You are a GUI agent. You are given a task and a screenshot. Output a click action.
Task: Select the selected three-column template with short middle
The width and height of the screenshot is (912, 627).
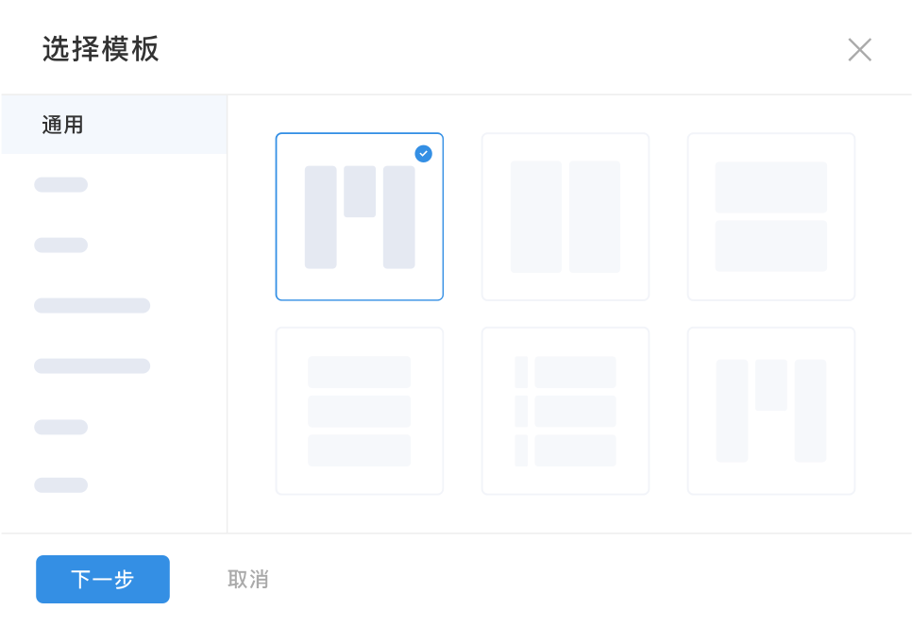(359, 217)
